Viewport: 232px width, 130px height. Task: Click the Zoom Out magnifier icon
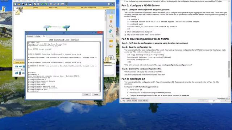coord(58,4)
